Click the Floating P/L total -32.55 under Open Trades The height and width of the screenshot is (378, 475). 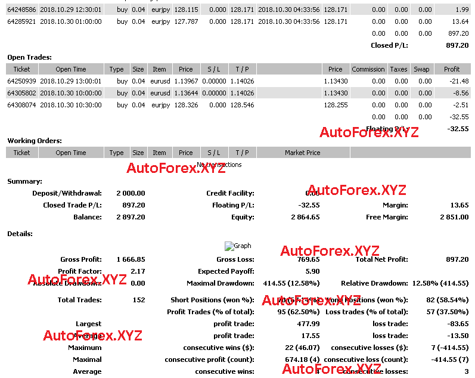458,129
